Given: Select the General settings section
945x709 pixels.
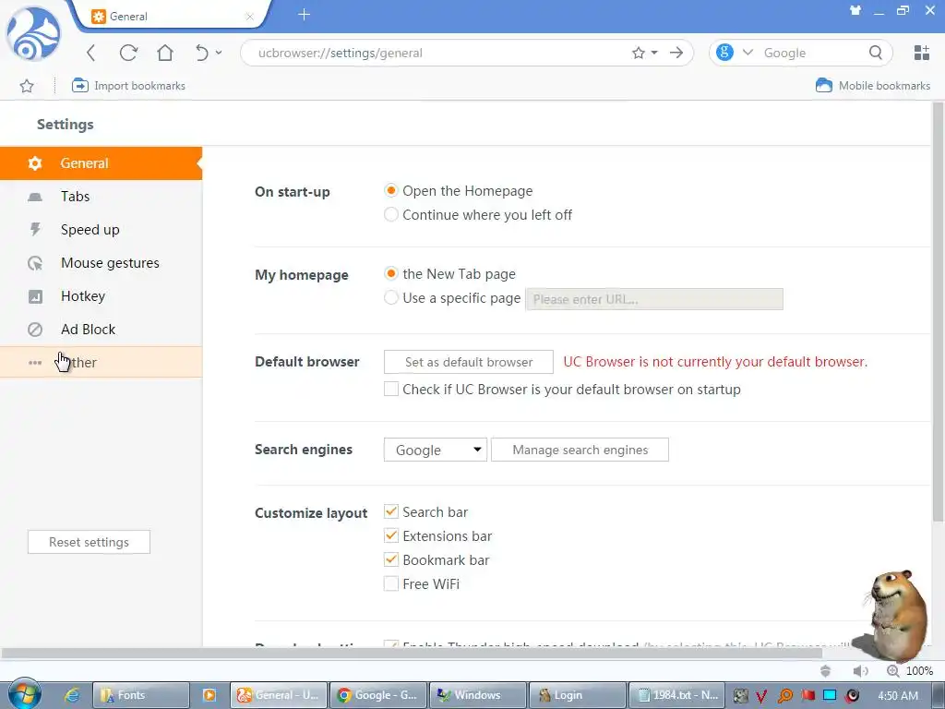Looking at the screenshot, I should click(102, 163).
